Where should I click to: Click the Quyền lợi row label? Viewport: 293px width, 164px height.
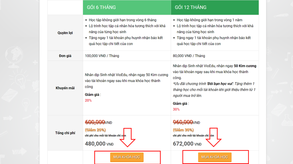pos(65,33)
